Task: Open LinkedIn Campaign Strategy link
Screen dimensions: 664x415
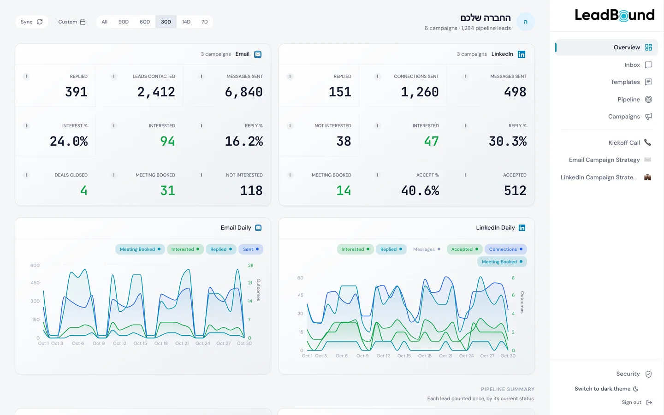Action: point(606,178)
